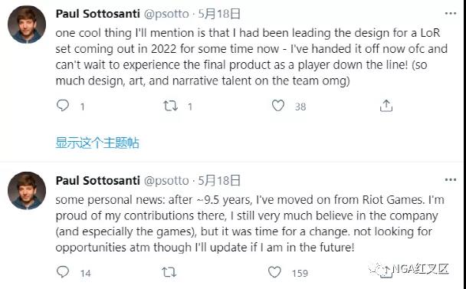
Task: Share the LoR set design tweet
Action: pyautogui.click(x=386, y=106)
